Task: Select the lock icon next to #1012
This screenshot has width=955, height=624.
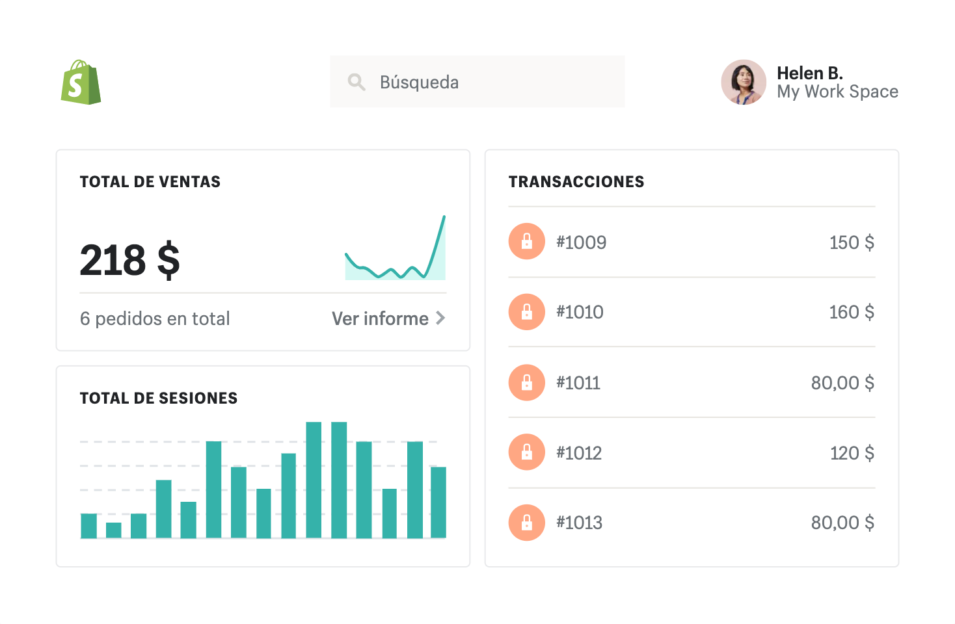Action: point(526,452)
